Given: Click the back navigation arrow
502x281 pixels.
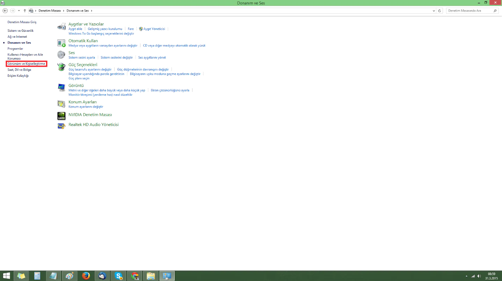Looking at the screenshot, I should pos(5,10).
